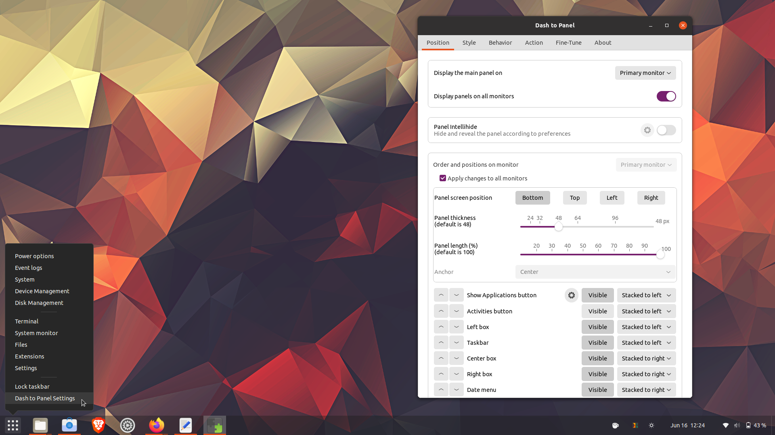Image resolution: width=775 pixels, height=435 pixels.
Task: Select Dash to Panel Settings in the menu
Action: click(x=44, y=398)
